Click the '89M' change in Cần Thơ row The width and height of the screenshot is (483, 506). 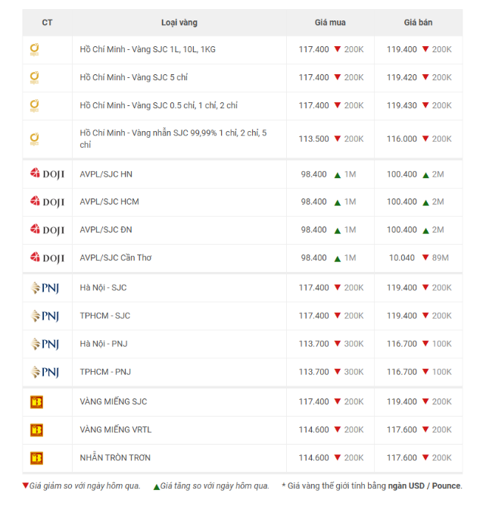point(441,258)
